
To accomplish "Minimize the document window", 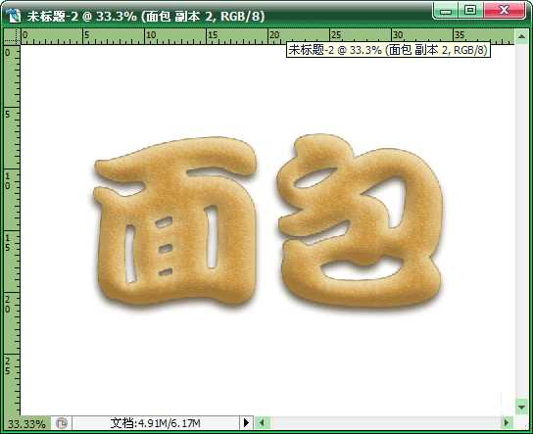I will pyautogui.click(x=446, y=11).
